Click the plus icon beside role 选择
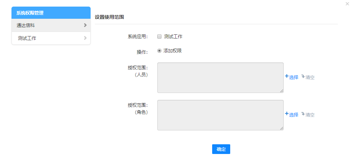Screen dimensions: 350x163 (x=287, y=113)
